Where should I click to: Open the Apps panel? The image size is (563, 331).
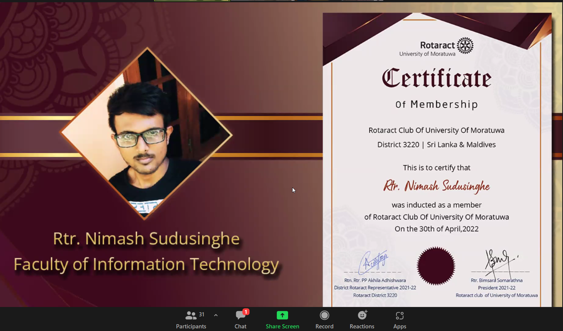coord(400,320)
